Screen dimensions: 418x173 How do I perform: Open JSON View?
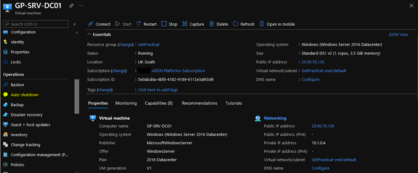click(x=398, y=35)
